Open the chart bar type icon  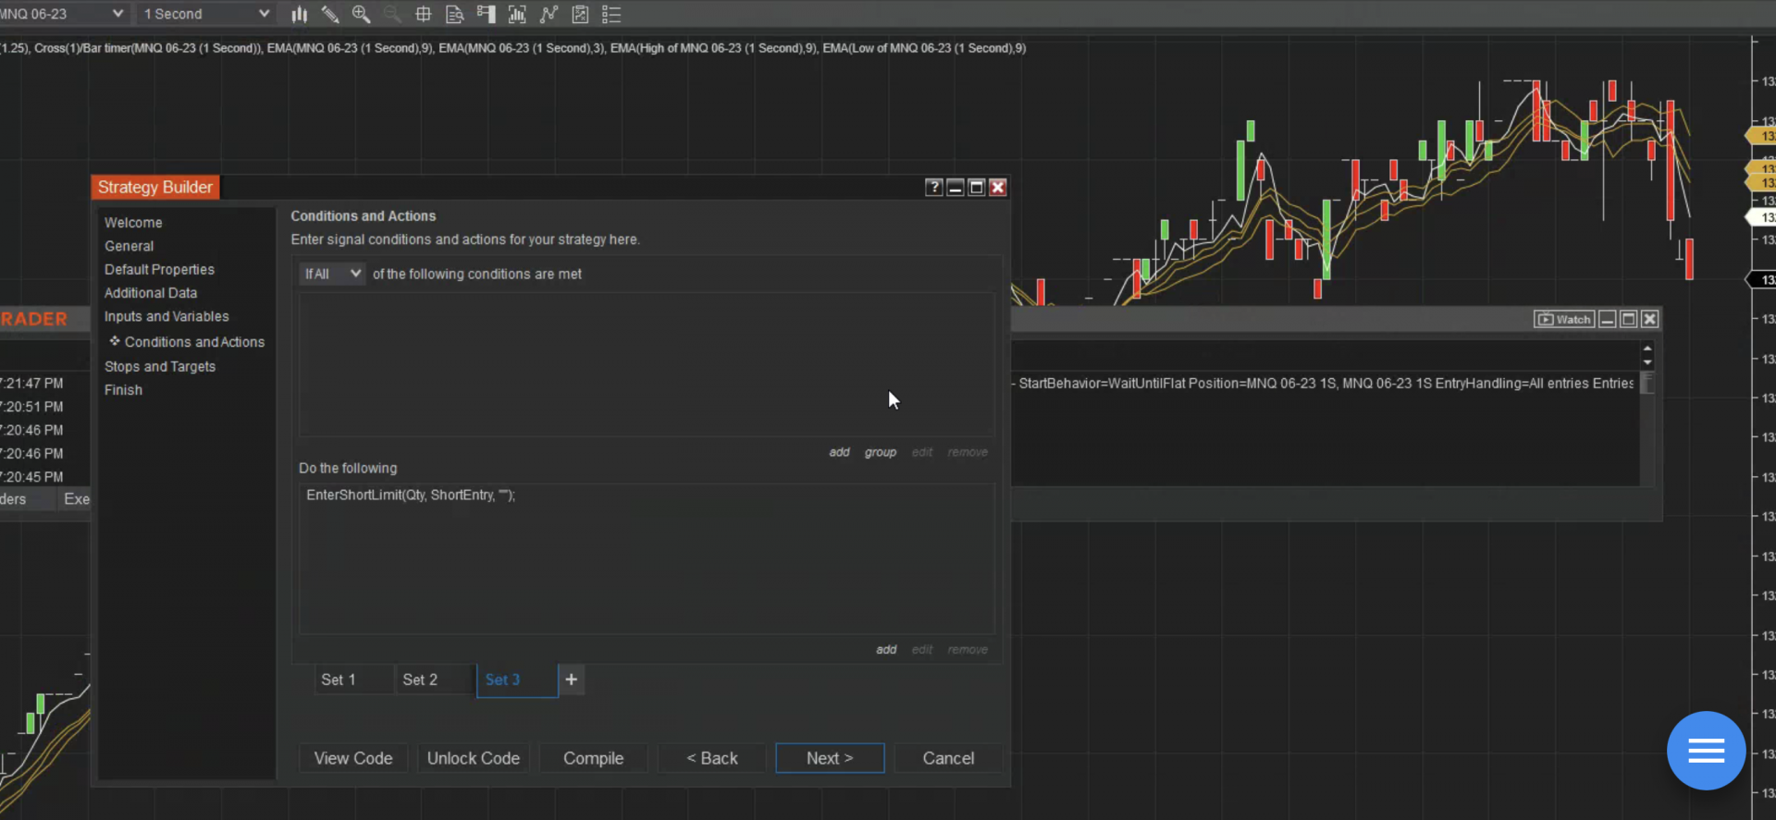point(300,14)
